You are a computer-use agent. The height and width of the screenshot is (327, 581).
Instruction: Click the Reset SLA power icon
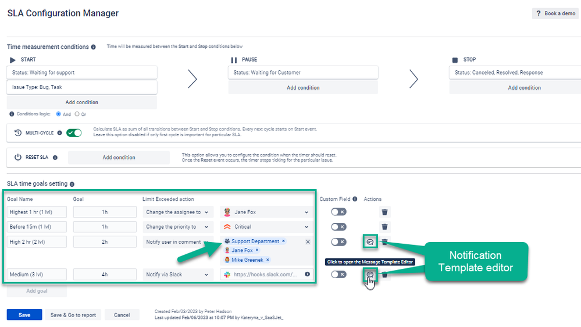click(18, 157)
